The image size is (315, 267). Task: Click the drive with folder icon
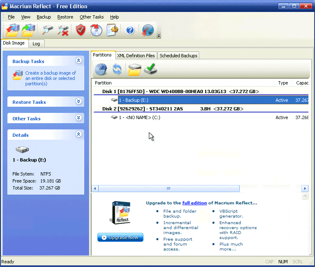(134, 70)
